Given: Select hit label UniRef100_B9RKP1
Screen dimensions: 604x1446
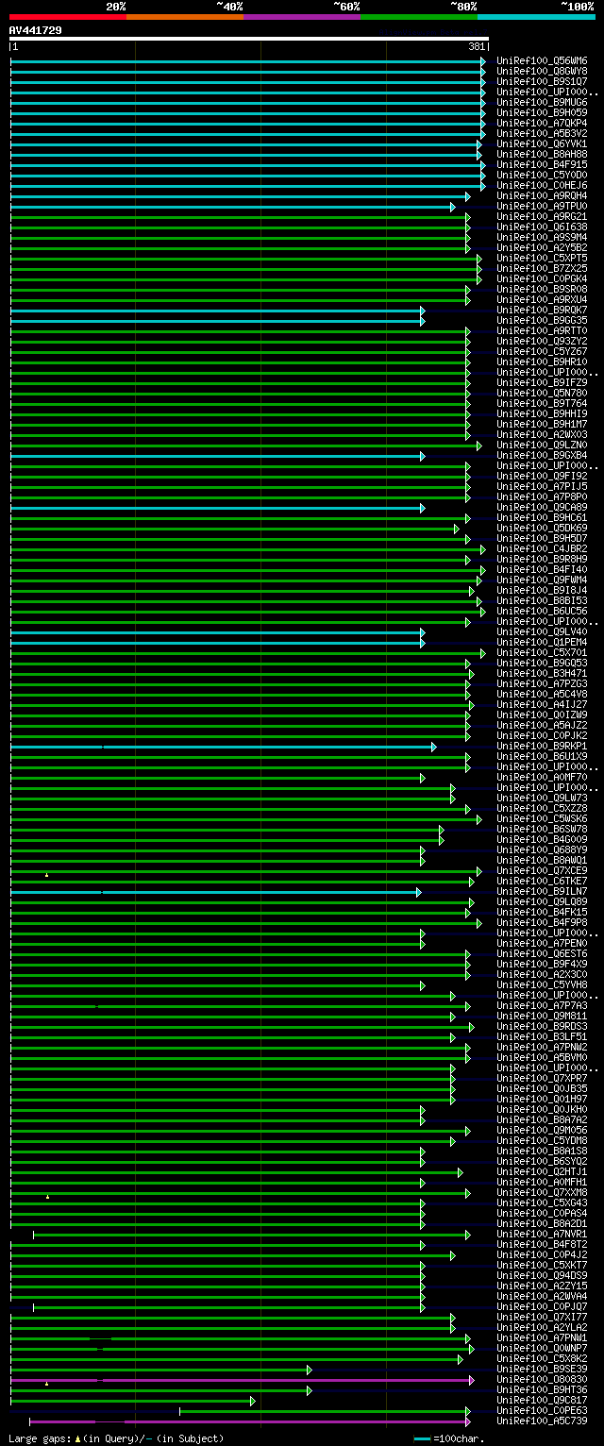Looking at the screenshot, I should (542, 747).
